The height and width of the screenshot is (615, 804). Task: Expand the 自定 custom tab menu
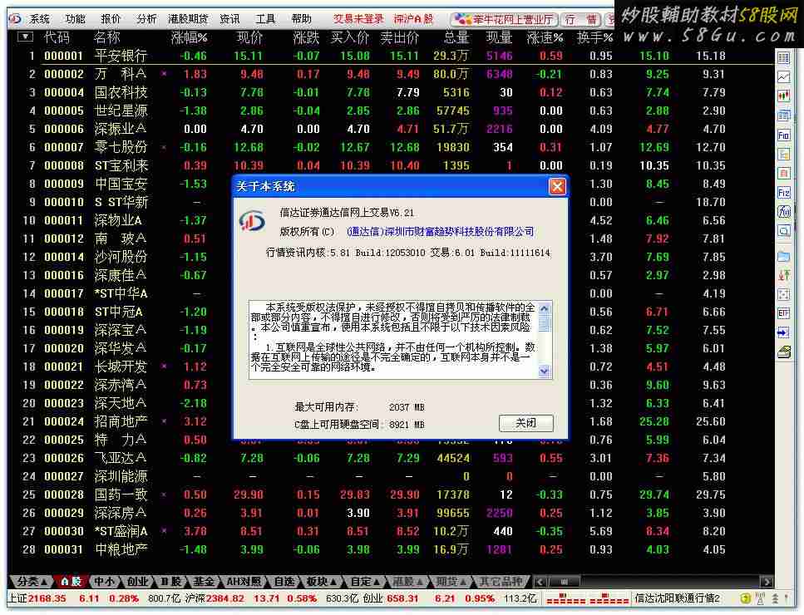click(x=365, y=582)
